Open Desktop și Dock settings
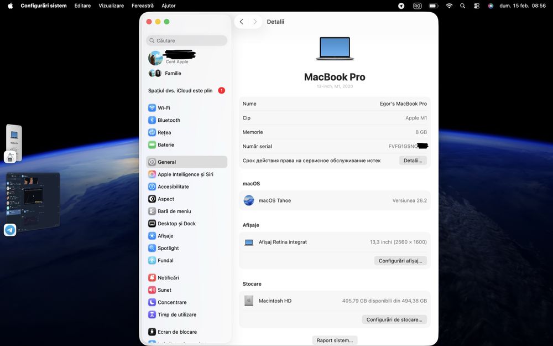Screen dimensions: 553x346 click(x=186, y=224)
